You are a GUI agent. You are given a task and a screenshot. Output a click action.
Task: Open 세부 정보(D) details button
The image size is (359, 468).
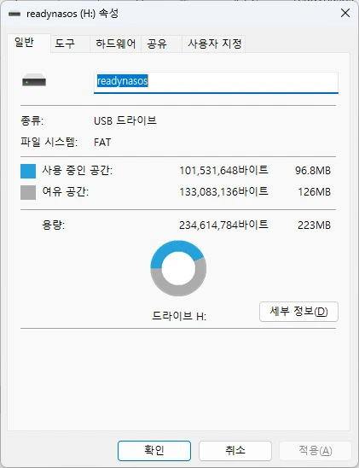tap(298, 312)
